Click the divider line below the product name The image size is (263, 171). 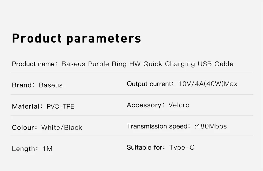132,72
